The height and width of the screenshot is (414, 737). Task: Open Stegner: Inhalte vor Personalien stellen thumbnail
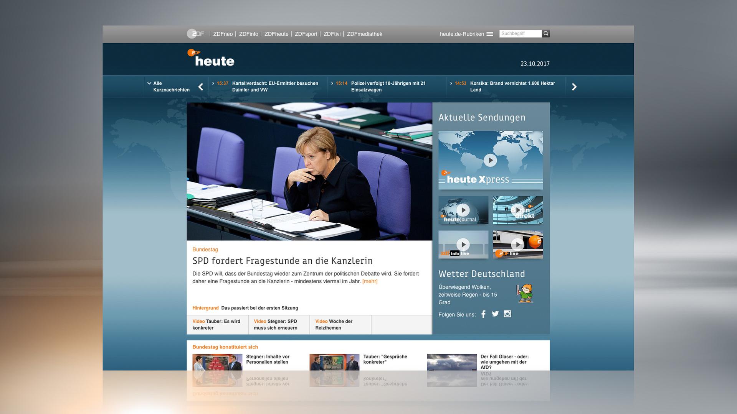pos(217,362)
